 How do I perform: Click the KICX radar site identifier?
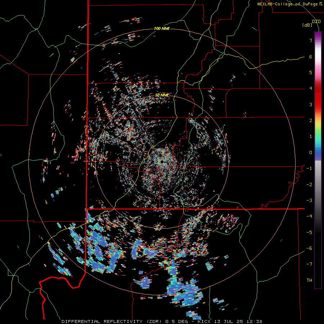click(204, 321)
